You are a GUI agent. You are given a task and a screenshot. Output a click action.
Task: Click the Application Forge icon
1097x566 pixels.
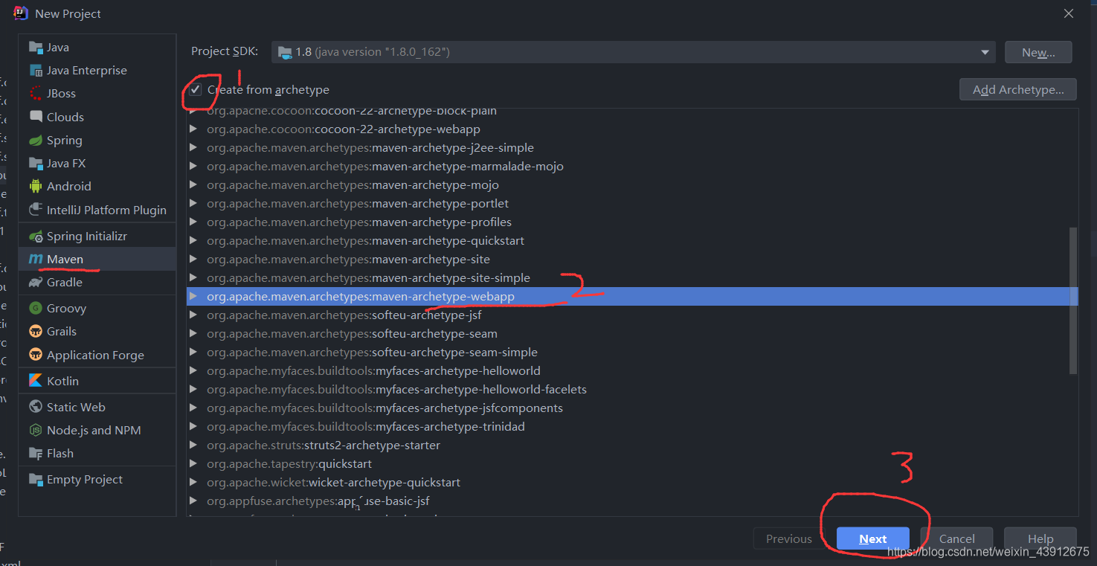pyautogui.click(x=36, y=355)
